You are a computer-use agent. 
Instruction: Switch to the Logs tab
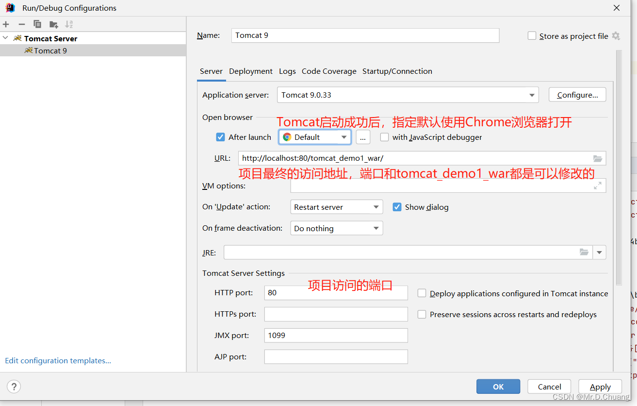pos(287,71)
